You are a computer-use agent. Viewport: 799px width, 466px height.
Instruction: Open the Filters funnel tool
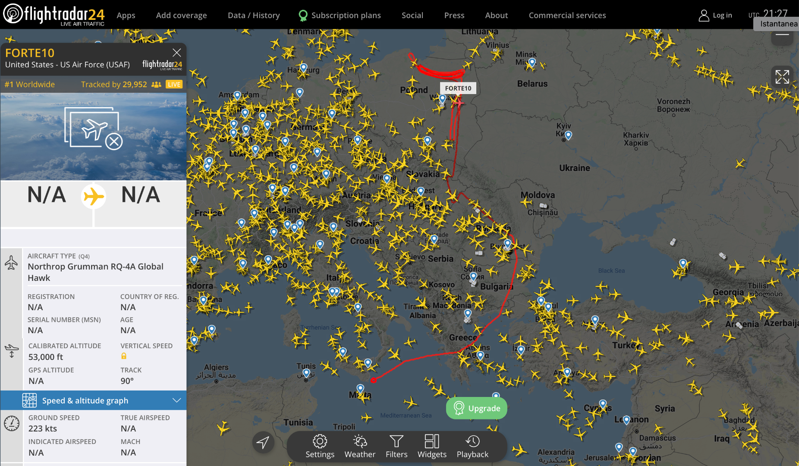coord(396,447)
